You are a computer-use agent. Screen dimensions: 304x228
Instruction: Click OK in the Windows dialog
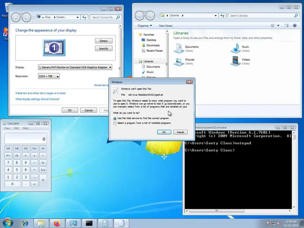[x=164, y=132]
